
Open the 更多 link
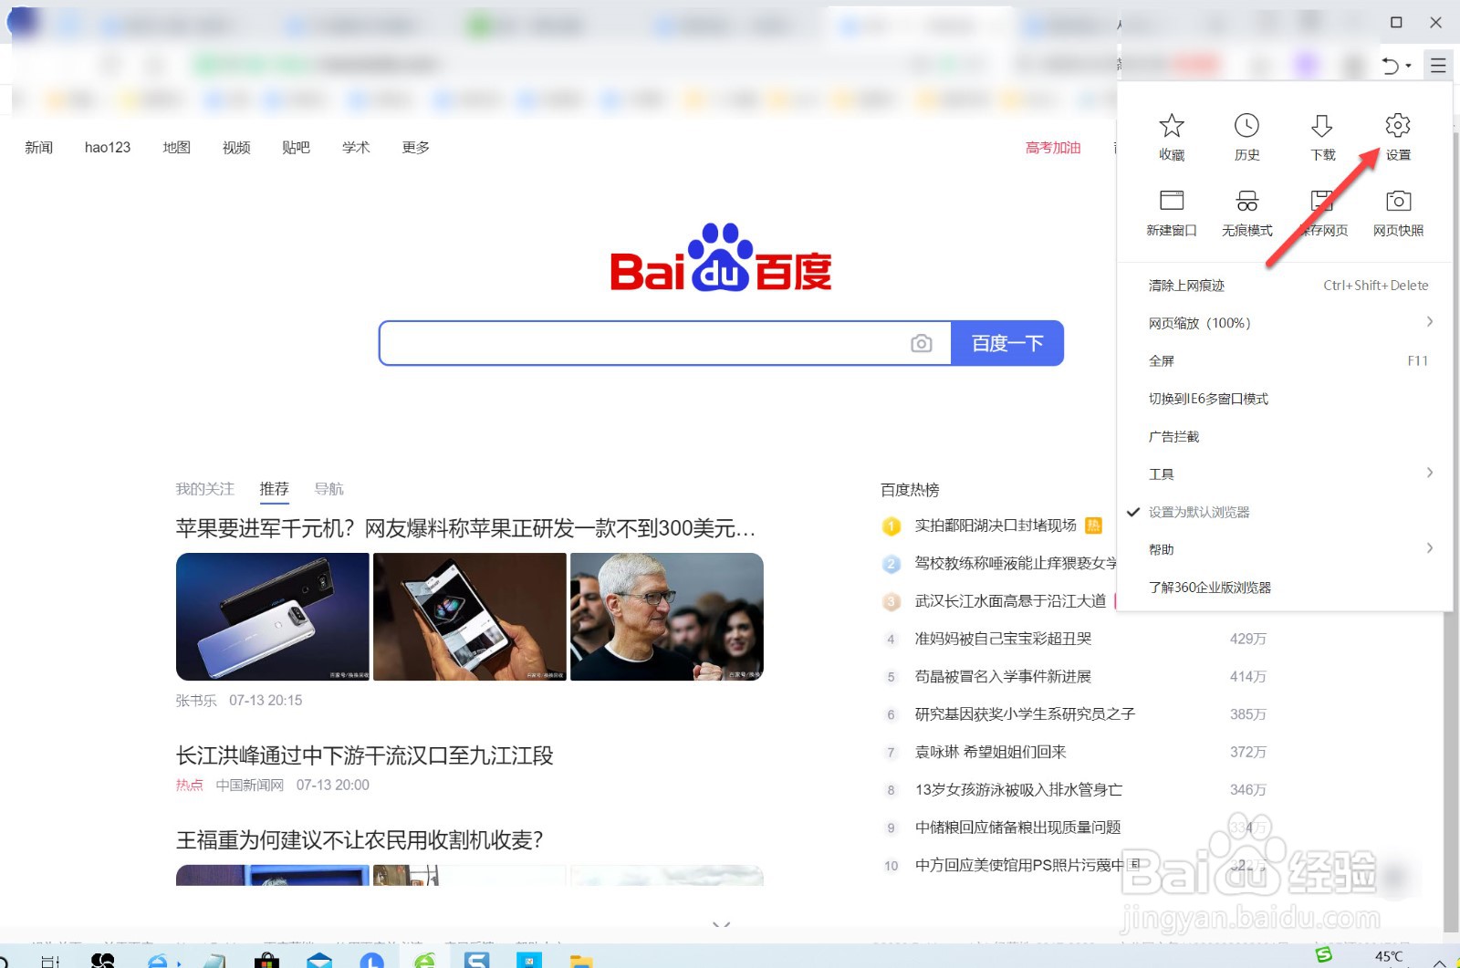coord(416,147)
